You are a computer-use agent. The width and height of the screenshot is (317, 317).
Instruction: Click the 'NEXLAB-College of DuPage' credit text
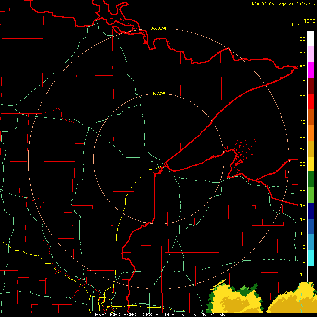(281, 4)
